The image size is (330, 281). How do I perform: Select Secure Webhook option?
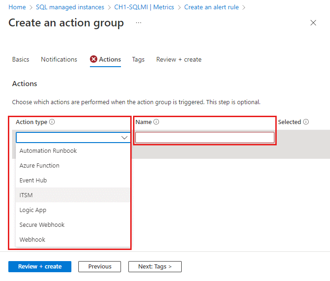coord(42,225)
